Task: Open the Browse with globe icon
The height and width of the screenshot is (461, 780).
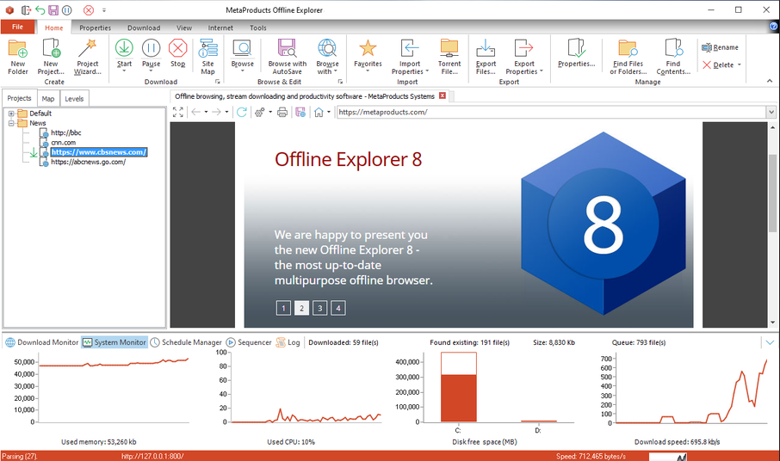Action: click(x=327, y=49)
